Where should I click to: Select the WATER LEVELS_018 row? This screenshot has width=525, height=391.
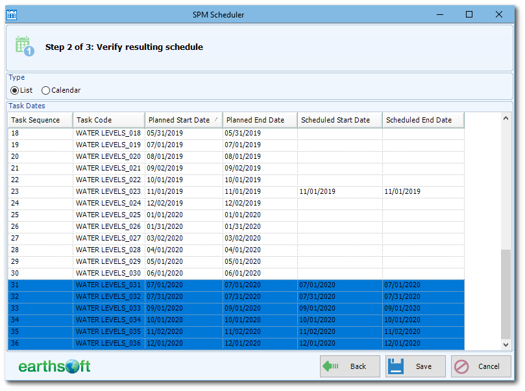tap(195, 133)
